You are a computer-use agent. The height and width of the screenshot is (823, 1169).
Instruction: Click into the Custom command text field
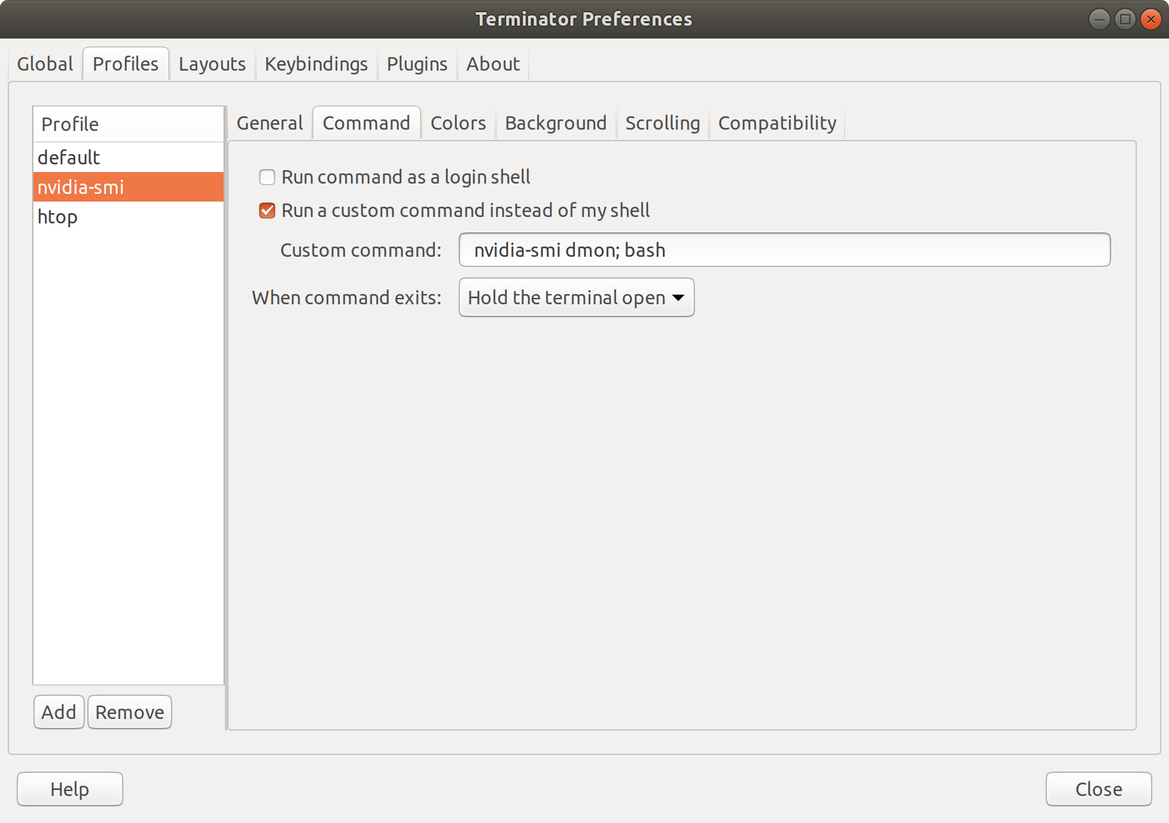point(784,250)
